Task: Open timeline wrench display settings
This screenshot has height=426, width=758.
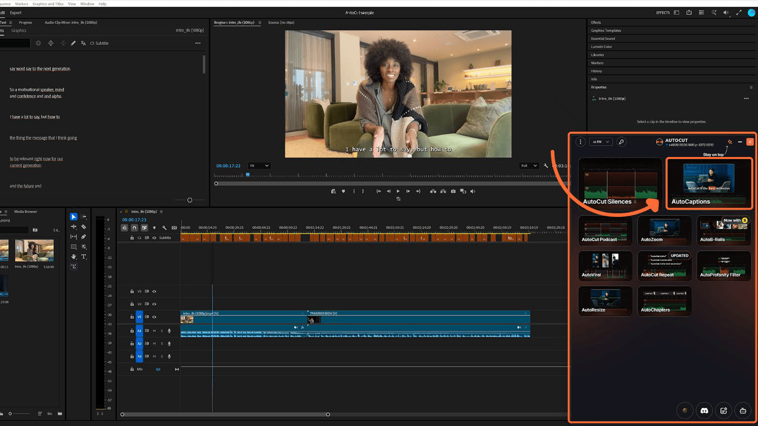Action: 164,228
